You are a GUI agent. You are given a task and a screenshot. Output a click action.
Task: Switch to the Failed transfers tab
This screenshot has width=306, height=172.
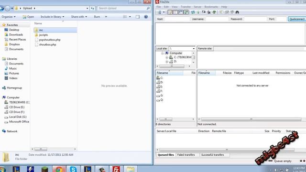coord(186,155)
